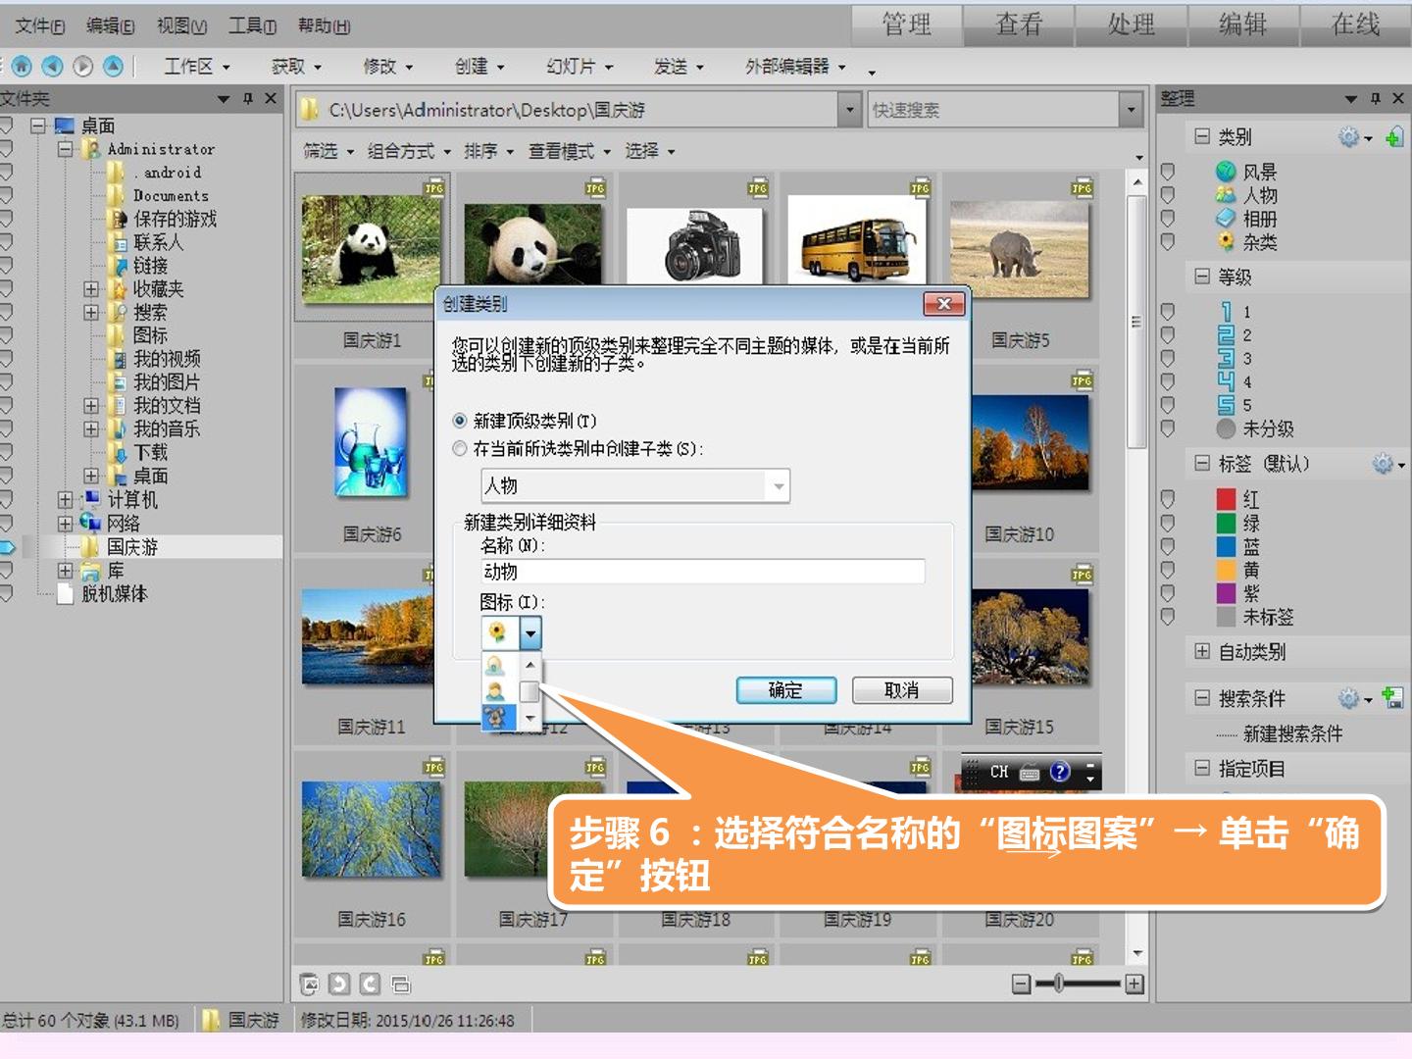Switch to the 在线 mode tab
Viewport: 1412px width, 1059px height.
[x=1356, y=25]
